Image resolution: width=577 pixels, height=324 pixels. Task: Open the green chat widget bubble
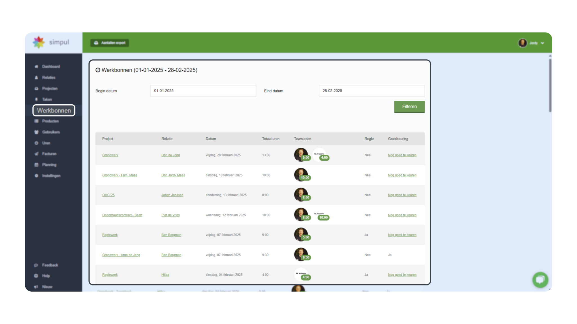[540, 280]
